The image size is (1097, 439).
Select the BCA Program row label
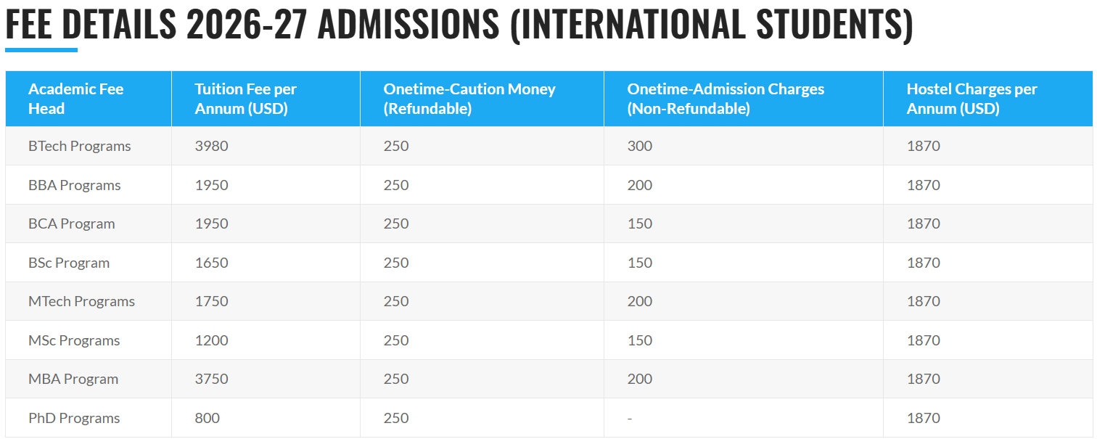(72, 223)
